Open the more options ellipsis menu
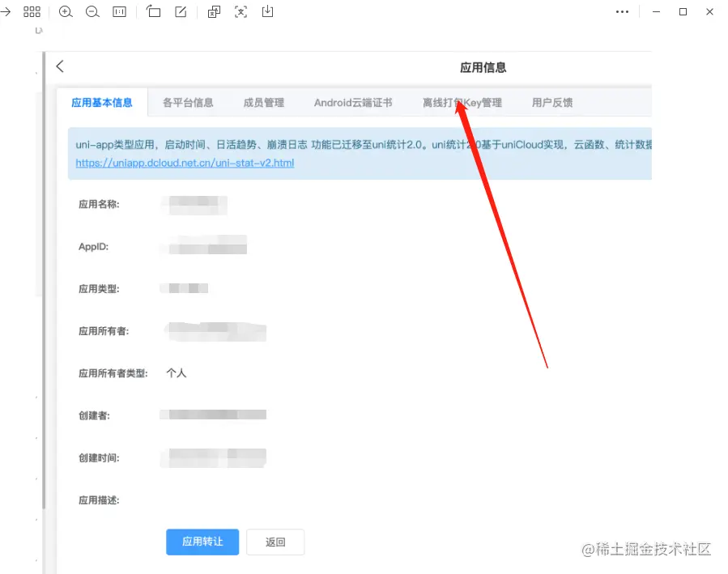Viewport: 728px width, 574px height. [x=622, y=11]
